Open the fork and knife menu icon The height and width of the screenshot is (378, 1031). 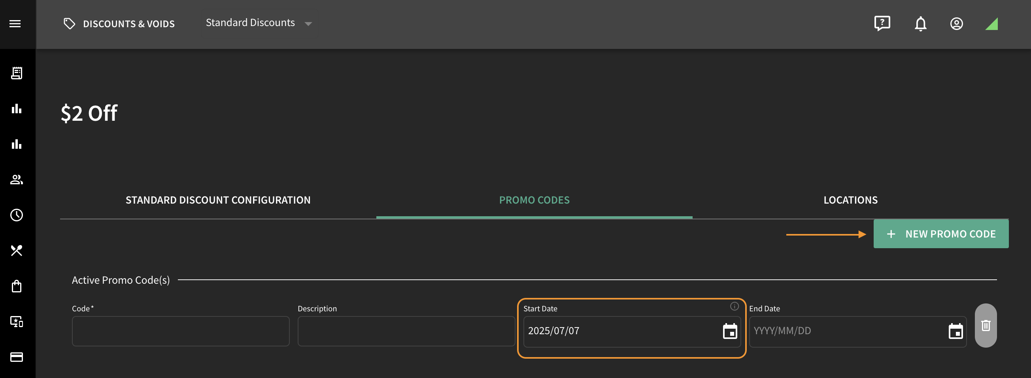17,251
